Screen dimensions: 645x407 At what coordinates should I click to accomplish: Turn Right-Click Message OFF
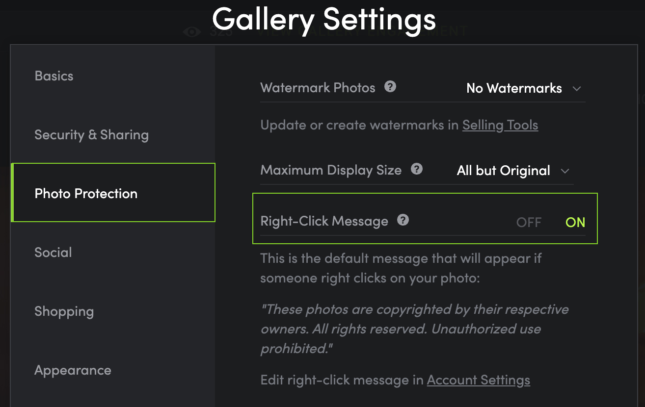(529, 222)
